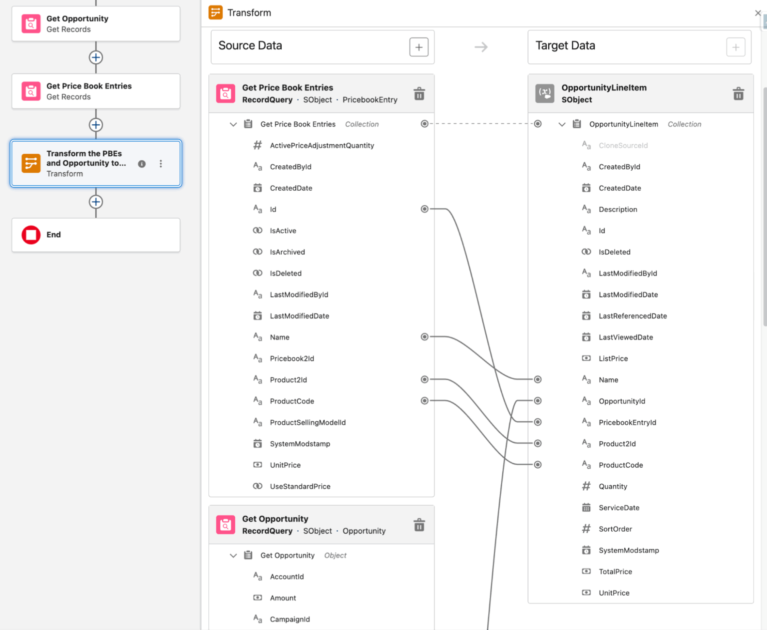767x630 pixels.
Task: Collapse the Get Price Book Entries collection
Action: coord(233,124)
